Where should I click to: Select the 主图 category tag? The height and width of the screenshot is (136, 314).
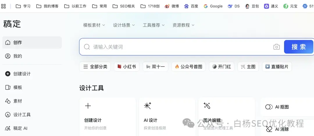248,67
